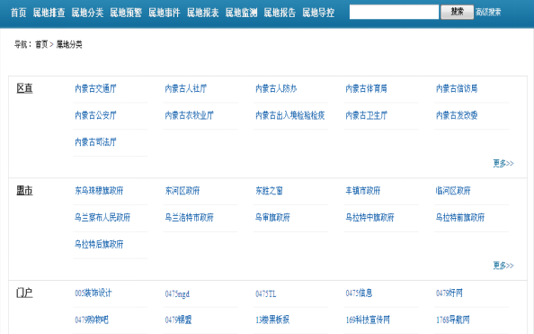Open the 0479锡盟 link

tap(179, 320)
